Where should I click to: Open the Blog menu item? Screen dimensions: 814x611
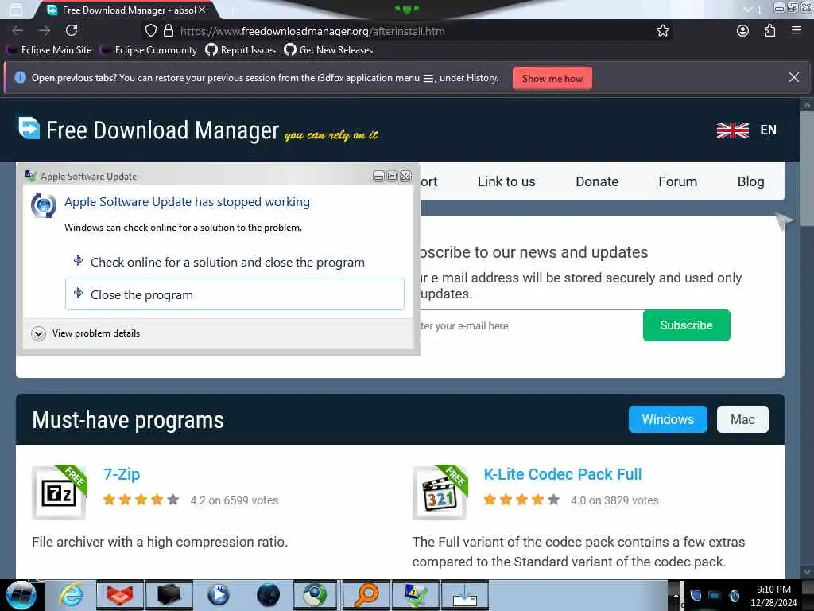pos(750,181)
